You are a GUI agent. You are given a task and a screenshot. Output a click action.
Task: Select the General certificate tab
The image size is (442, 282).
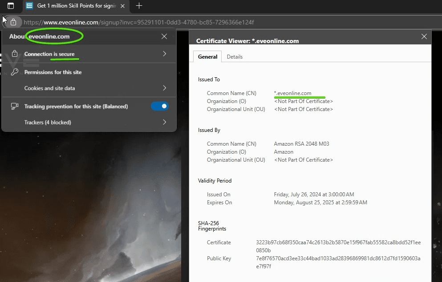[207, 57]
